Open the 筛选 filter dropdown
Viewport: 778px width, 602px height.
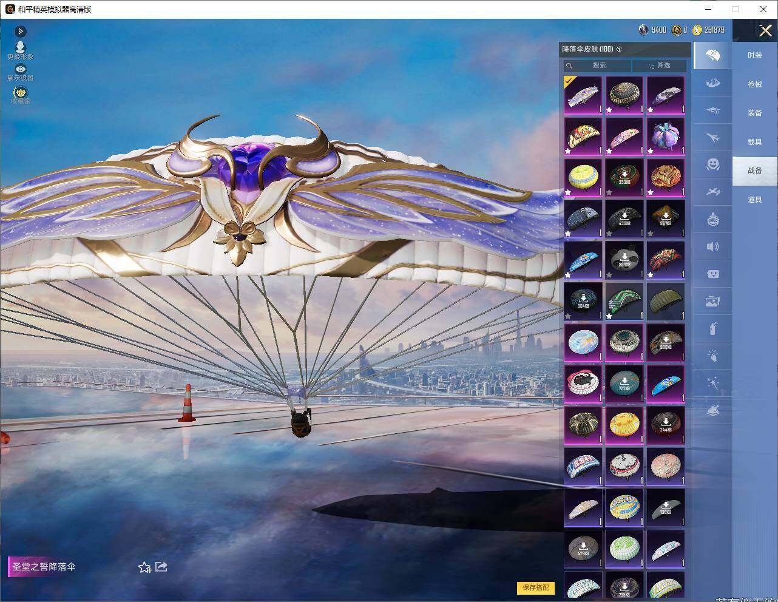click(660, 66)
